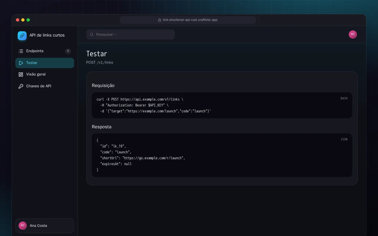Image resolution: width=378 pixels, height=236 pixels.
Task: Focus the Pesquisar search field
Action: coord(131,35)
